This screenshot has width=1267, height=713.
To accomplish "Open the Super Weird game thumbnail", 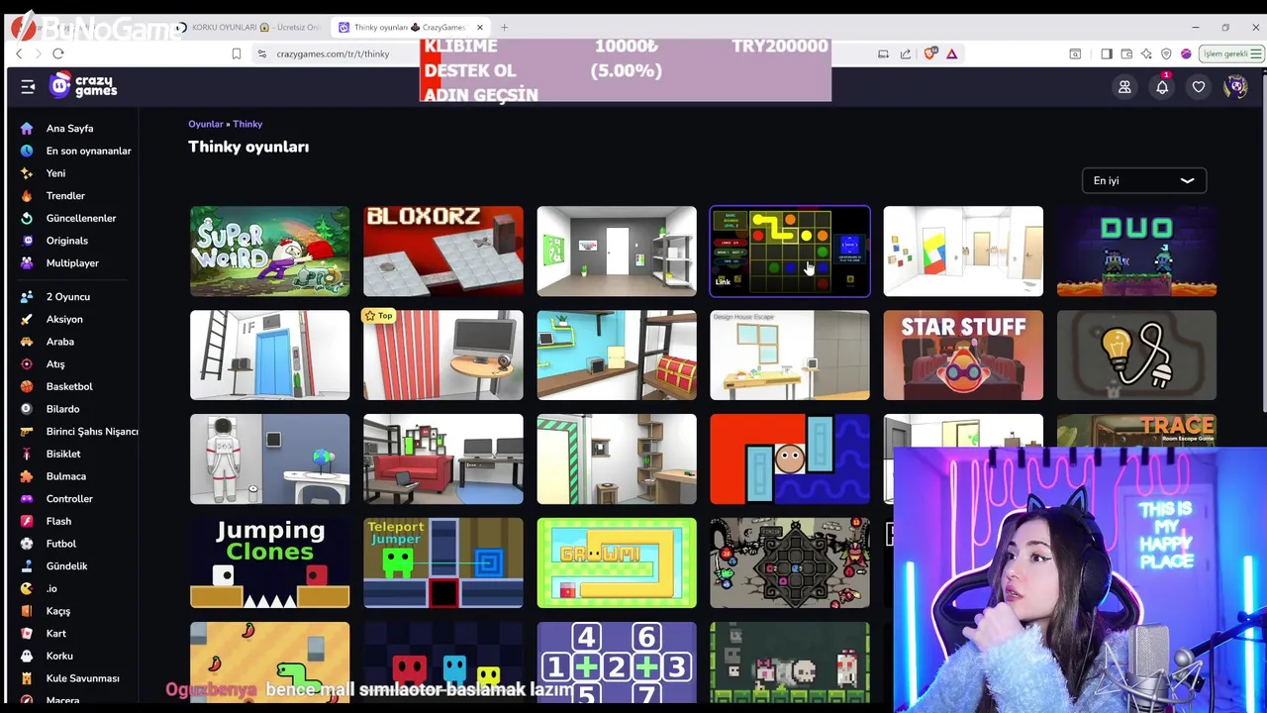I will point(269,252).
